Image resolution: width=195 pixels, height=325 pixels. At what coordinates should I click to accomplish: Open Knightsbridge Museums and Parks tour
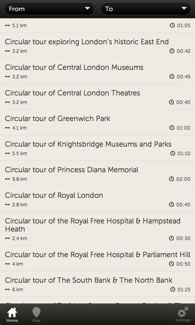click(x=97, y=148)
